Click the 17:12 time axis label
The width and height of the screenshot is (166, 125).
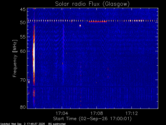click(132, 113)
